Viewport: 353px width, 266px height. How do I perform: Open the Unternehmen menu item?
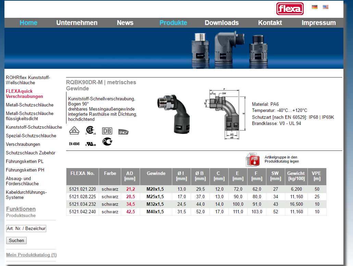[77, 23]
